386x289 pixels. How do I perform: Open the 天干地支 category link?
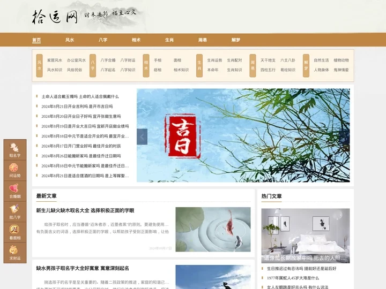268,60
